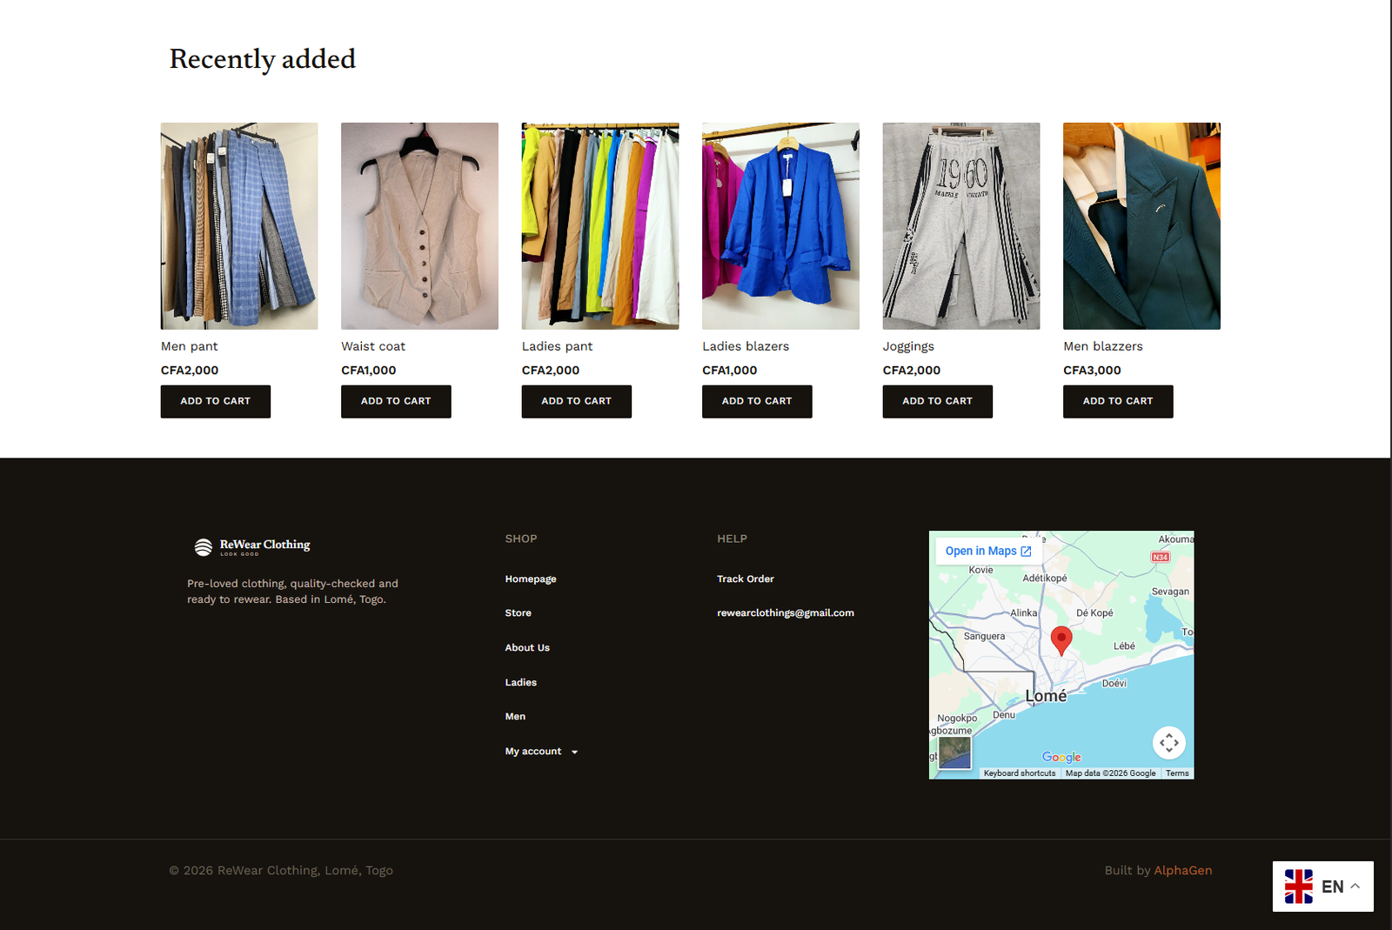Viewport: 1392px width, 930px height.
Task: Go to Homepage footer link
Action: click(531, 579)
